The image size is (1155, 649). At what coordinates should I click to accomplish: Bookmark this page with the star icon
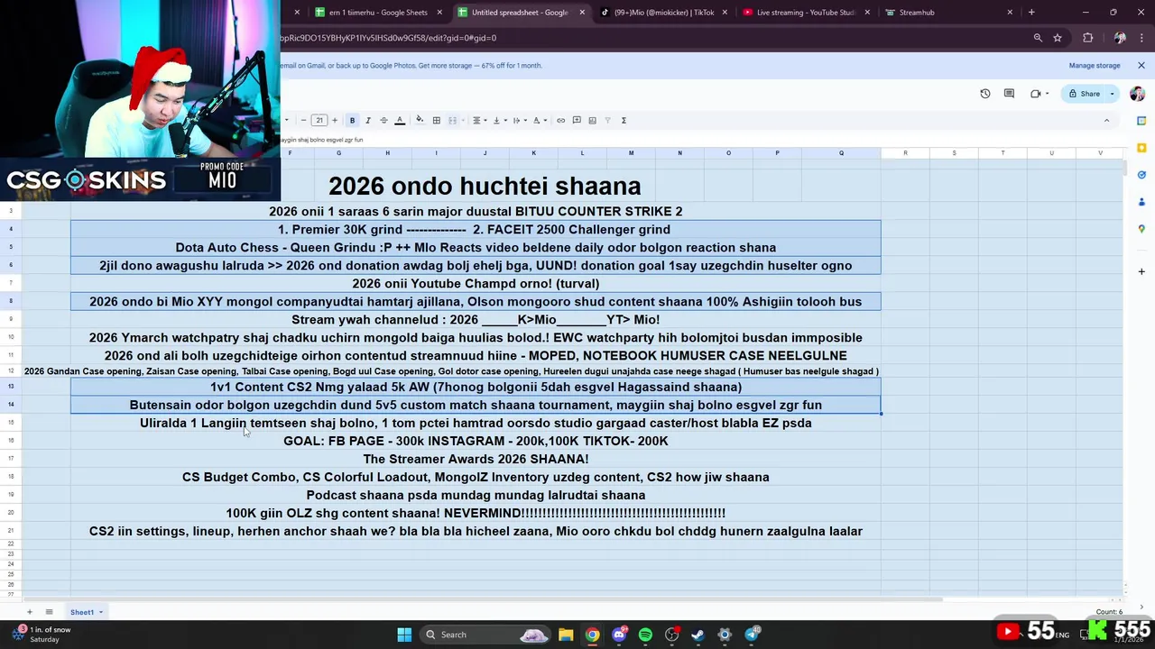(x=1058, y=38)
